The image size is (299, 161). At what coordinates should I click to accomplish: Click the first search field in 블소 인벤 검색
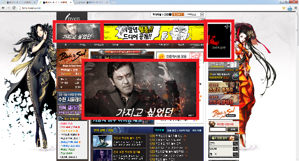pos(221,143)
